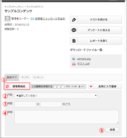The width and height of the screenshot is (127, 138).
Task: Click the 管理者ユーザー name text
Action: tap(20, 19)
